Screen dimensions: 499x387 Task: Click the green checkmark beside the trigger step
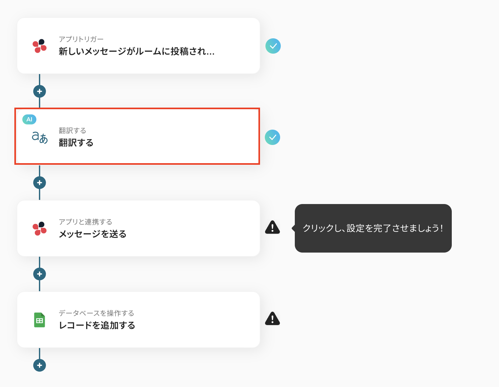point(273,46)
